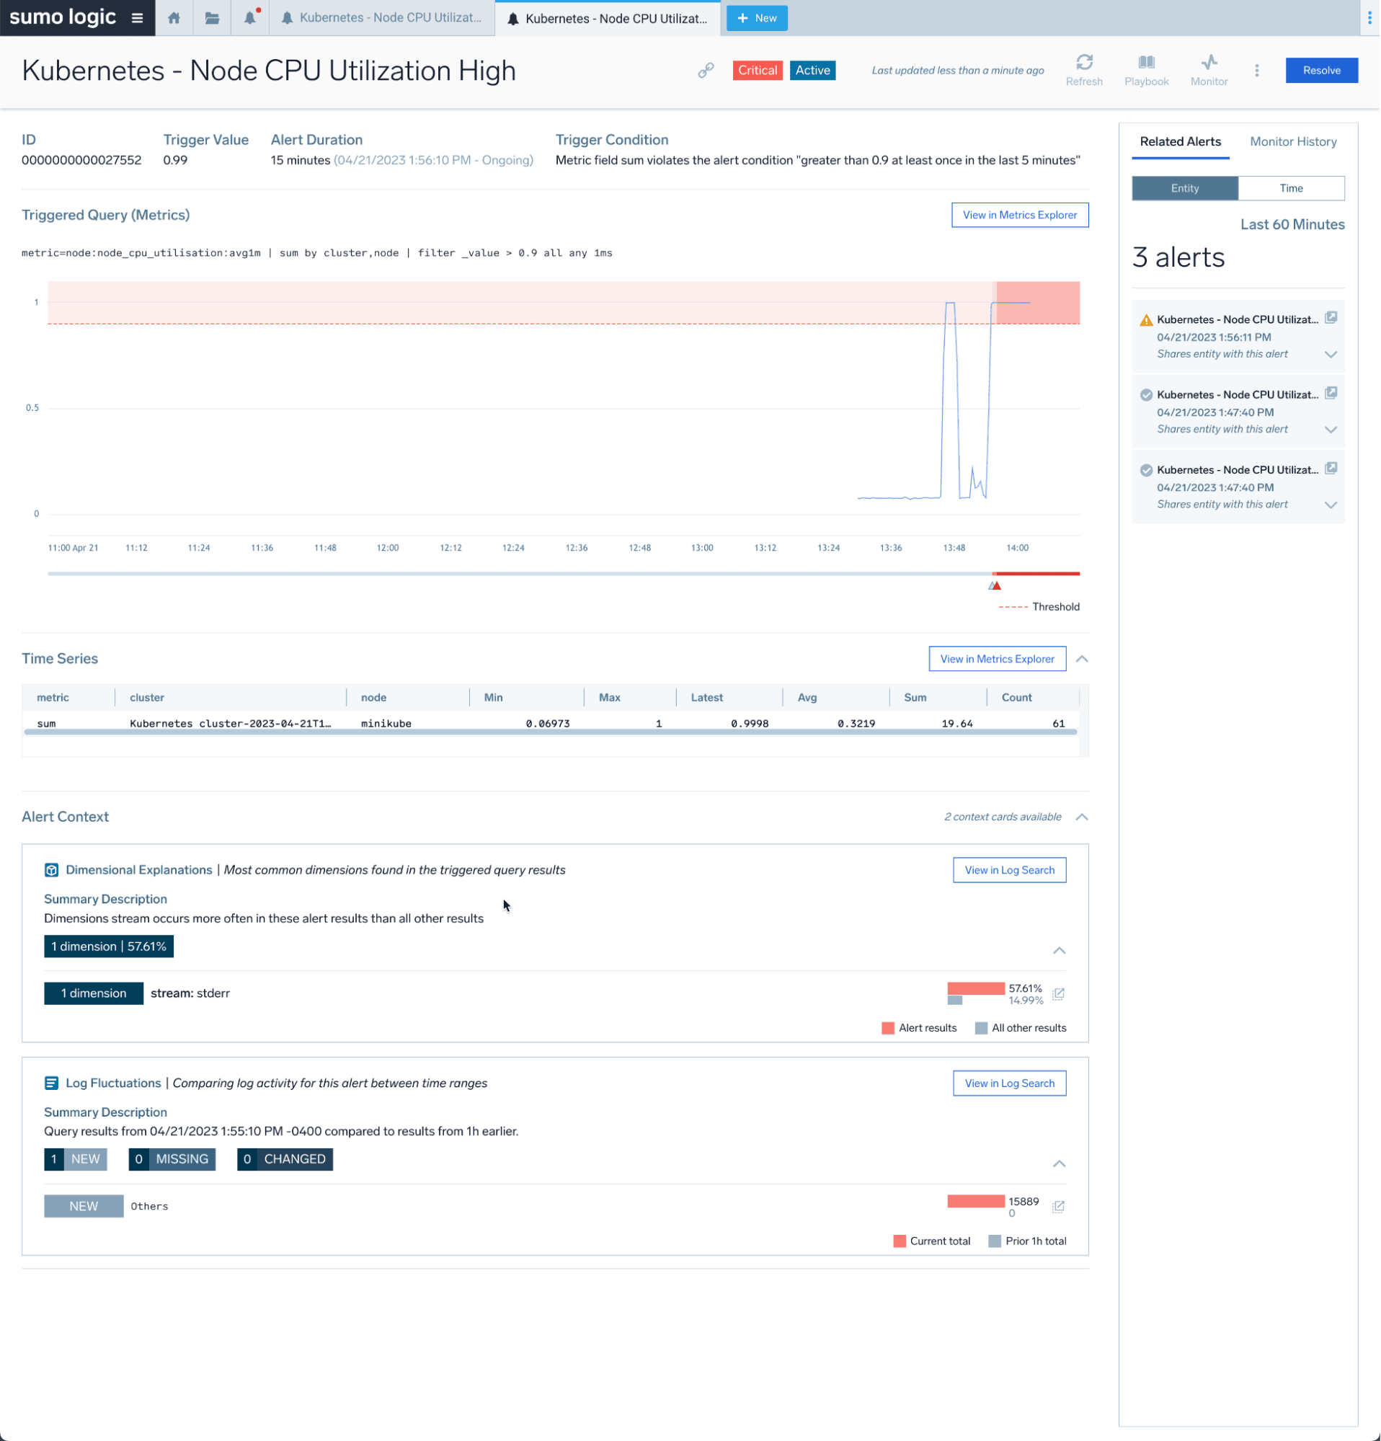Expand the 1:56:11 PM related alert details
The height and width of the screenshot is (1441, 1381).
click(x=1331, y=355)
